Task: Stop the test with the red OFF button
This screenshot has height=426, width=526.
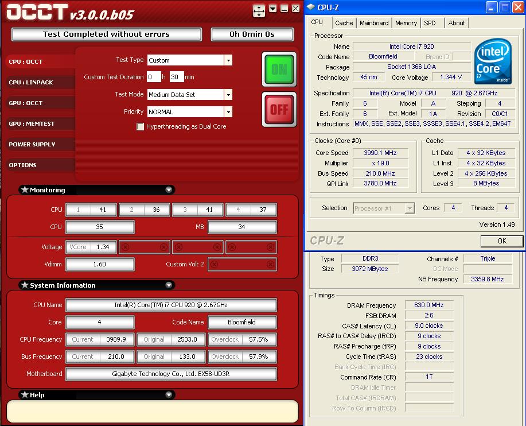Action: [279, 110]
